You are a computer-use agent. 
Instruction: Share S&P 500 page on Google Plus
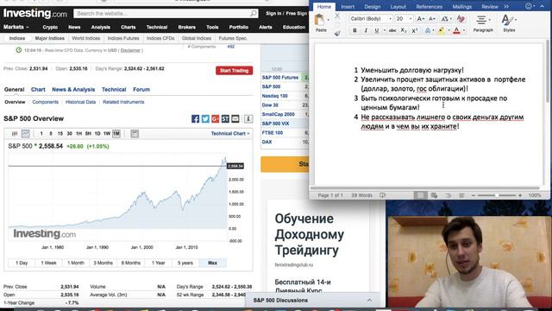tap(215, 119)
